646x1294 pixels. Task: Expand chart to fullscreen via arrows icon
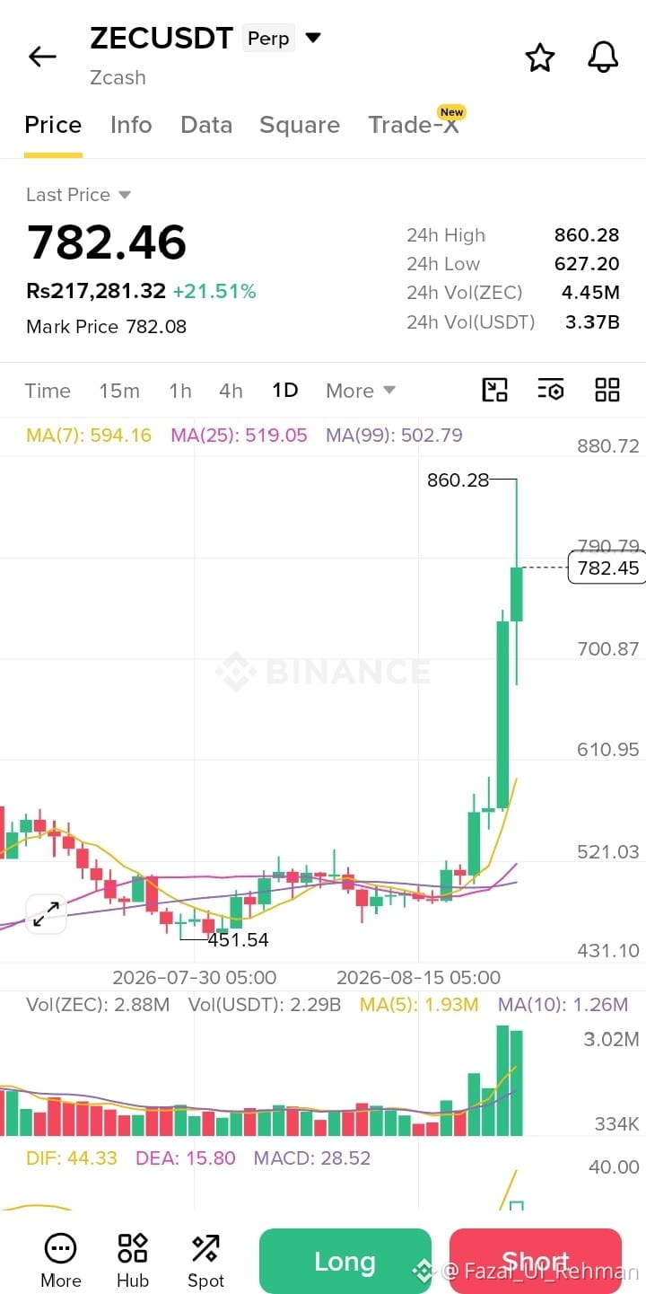click(x=46, y=914)
